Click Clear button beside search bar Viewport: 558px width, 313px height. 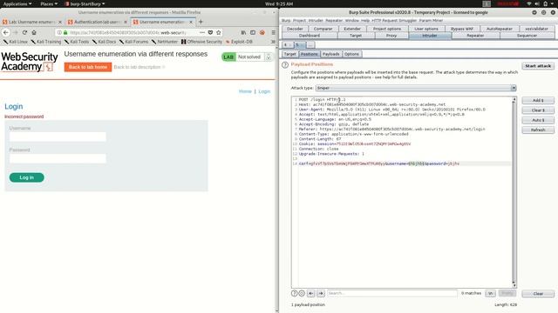coord(538,294)
